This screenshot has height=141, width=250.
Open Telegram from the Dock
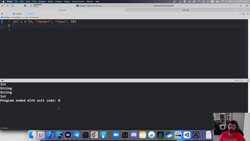tap(77, 135)
